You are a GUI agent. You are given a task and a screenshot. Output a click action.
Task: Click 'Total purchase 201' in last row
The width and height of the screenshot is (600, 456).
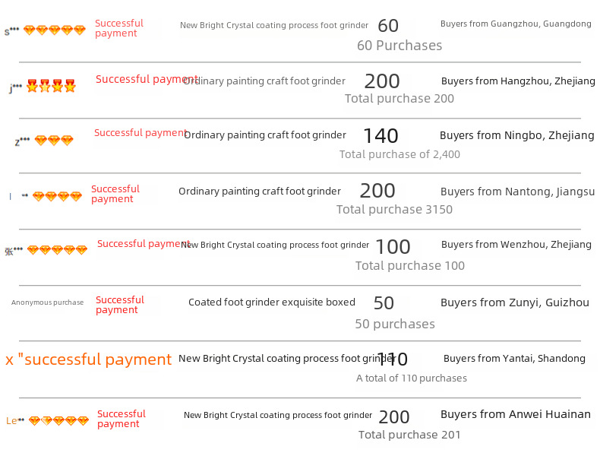click(x=409, y=435)
